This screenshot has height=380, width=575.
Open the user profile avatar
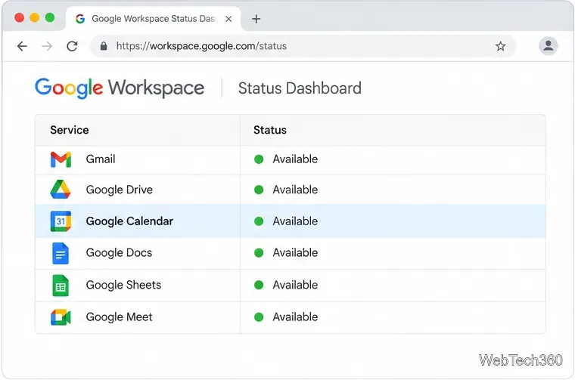point(549,46)
